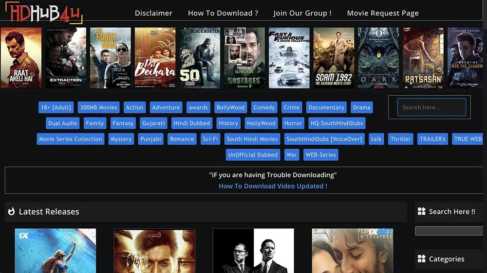Viewport: 487px width, 273px height.
Task: Click the grid icon next to Categories
Action: 422,259
